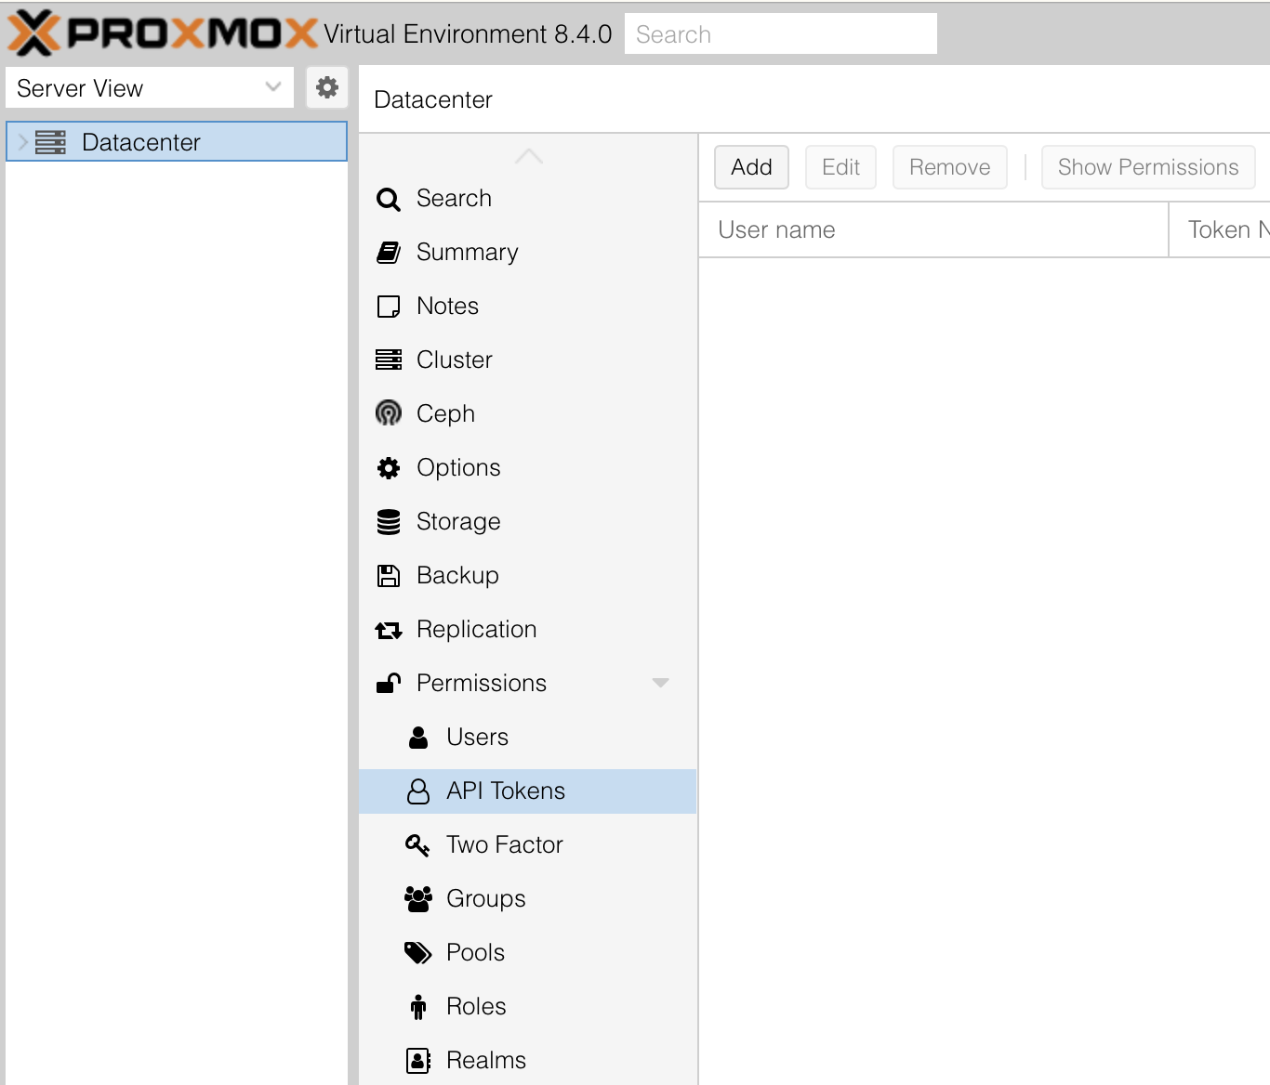Open the gear settings icon above the tree
The height and width of the screenshot is (1085, 1270).
[x=326, y=87]
